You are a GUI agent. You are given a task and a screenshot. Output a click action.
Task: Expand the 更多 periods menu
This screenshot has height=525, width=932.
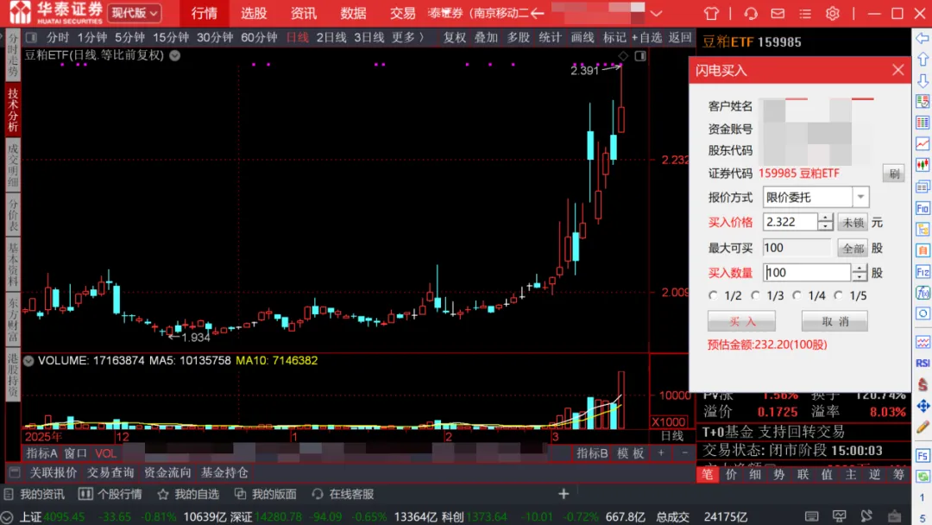407,37
